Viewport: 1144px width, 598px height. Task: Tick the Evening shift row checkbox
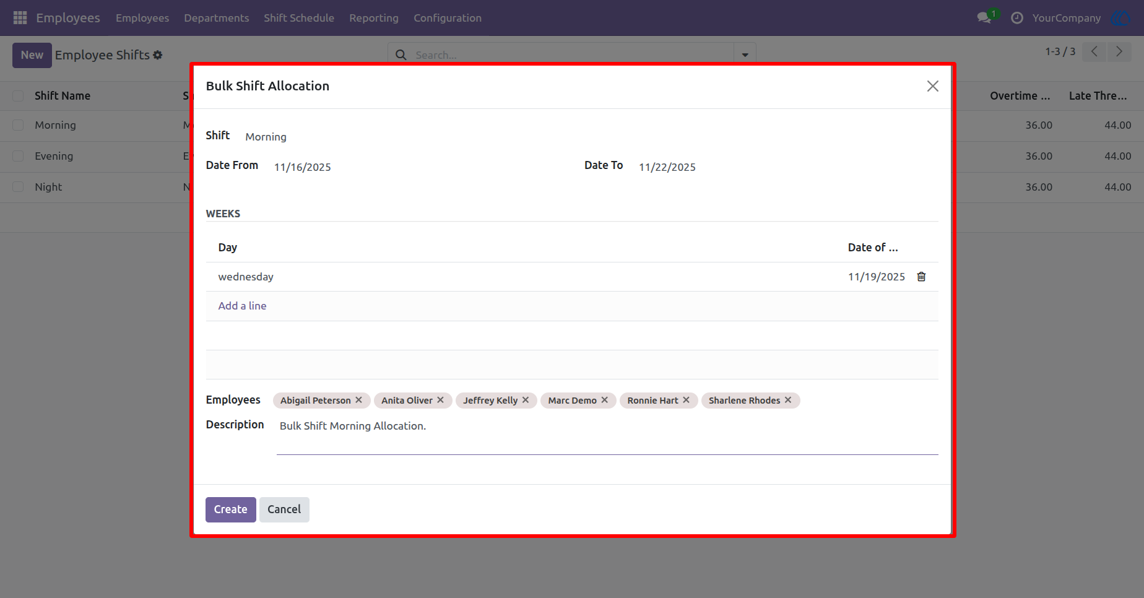[18, 156]
